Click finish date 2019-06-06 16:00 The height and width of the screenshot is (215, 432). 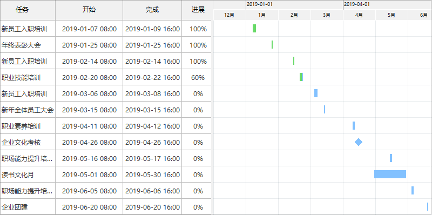[x=152, y=191]
